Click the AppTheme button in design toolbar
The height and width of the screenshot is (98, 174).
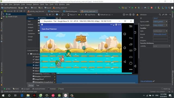coord(90,14)
